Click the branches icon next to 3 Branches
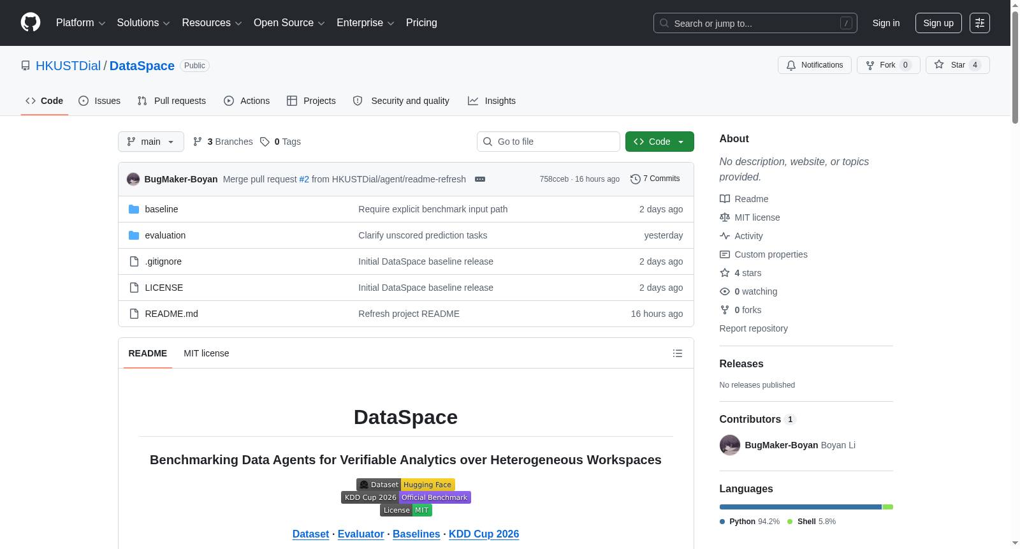The image size is (1020, 549). pos(198,142)
